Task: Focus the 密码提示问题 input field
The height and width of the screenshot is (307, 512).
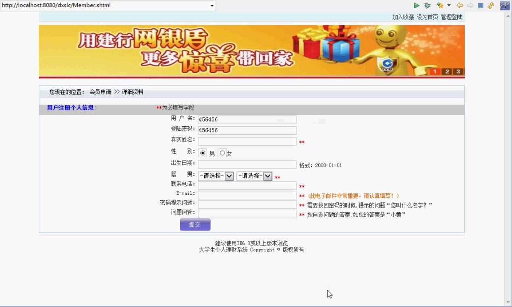Action: 247,204
